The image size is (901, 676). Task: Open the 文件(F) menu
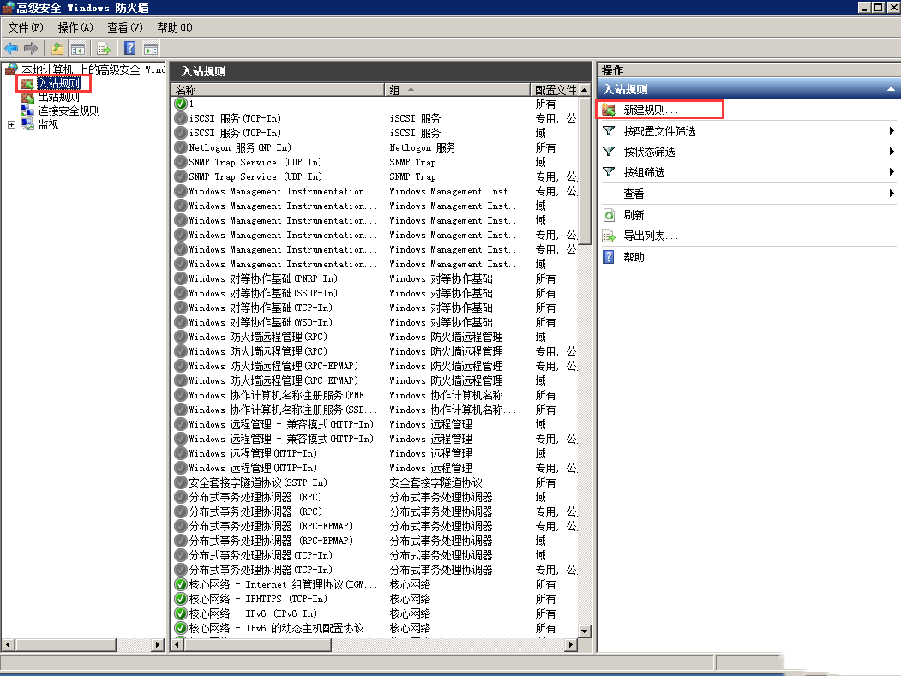[26, 27]
